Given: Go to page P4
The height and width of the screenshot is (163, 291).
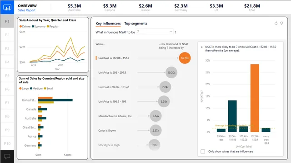Looking at the screenshot, I should click(x=7, y=62).
